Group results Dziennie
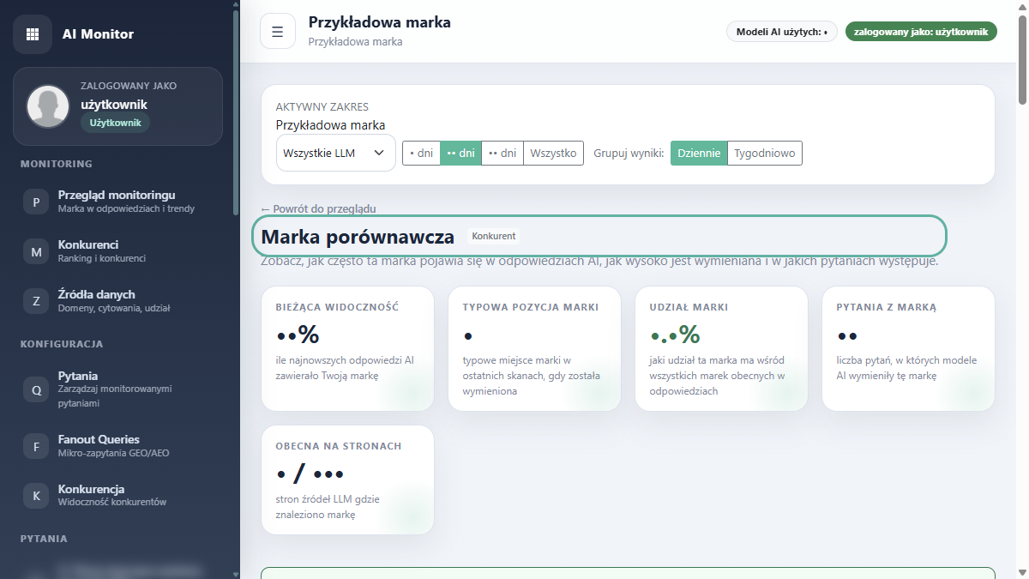The width and height of the screenshot is (1029, 579). [699, 154]
